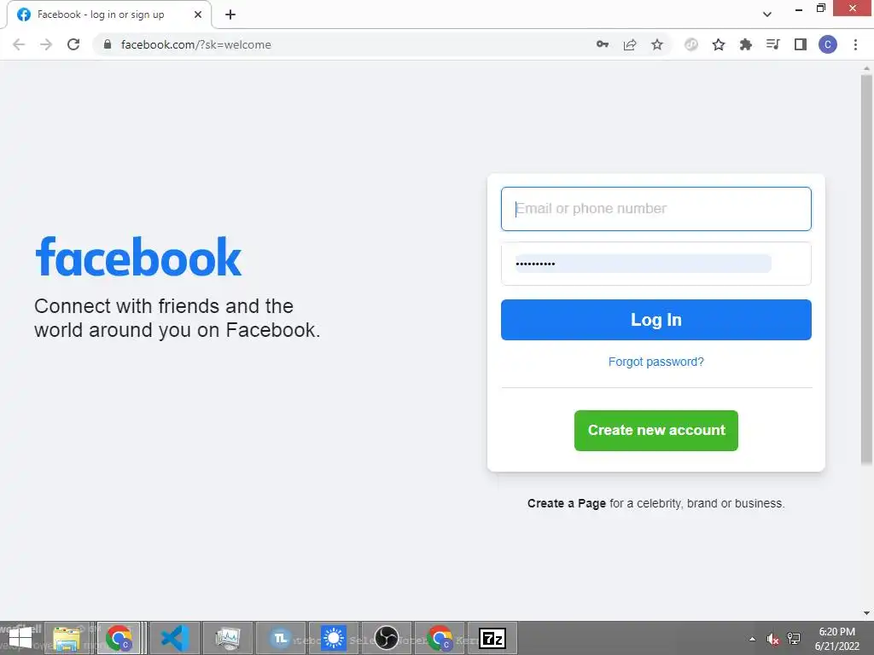Open the tab search chevron
874x655 pixels.
(x=767, y=14)
